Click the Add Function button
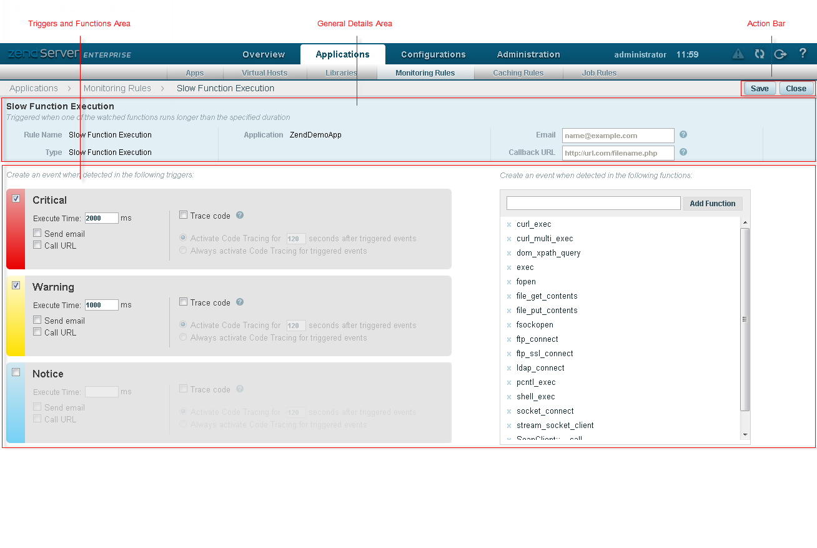The width and height of the screenshot is (817, 548). (712, 204)
